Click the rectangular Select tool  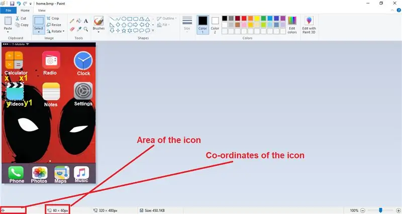coord(39,21)
